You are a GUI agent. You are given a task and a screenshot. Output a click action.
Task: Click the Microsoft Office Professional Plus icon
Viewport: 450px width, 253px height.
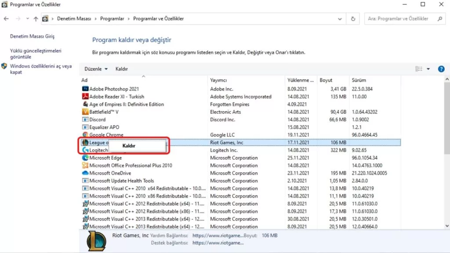[85, 166]
